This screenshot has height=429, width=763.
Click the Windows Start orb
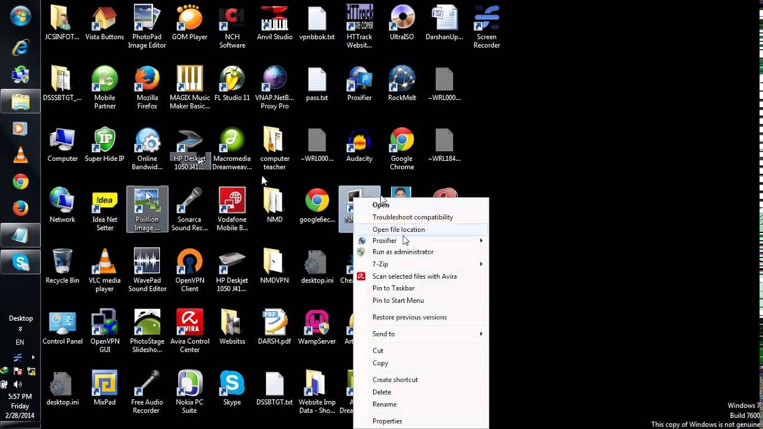[21, 16]
